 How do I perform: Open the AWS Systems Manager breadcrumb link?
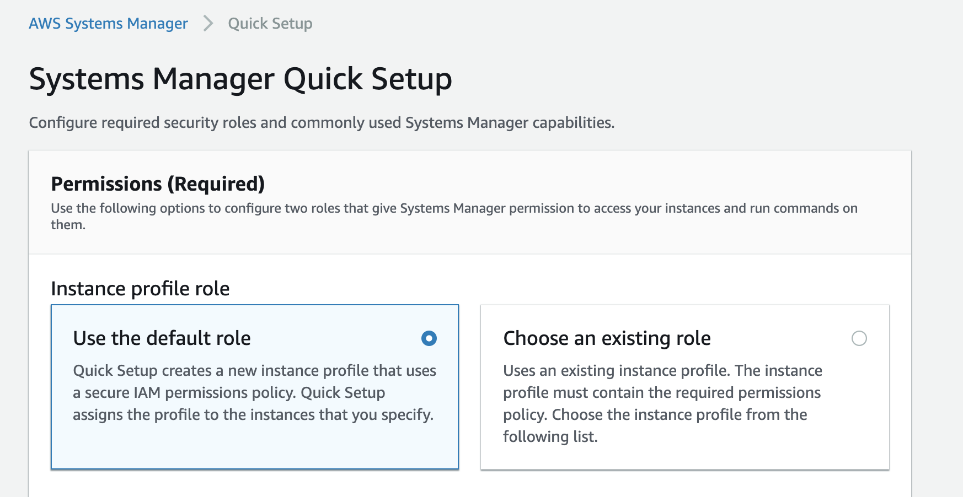pyautogui.click(x=109, y=23)
